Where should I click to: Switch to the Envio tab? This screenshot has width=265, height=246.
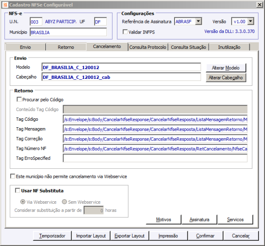(x=26, y=47)
